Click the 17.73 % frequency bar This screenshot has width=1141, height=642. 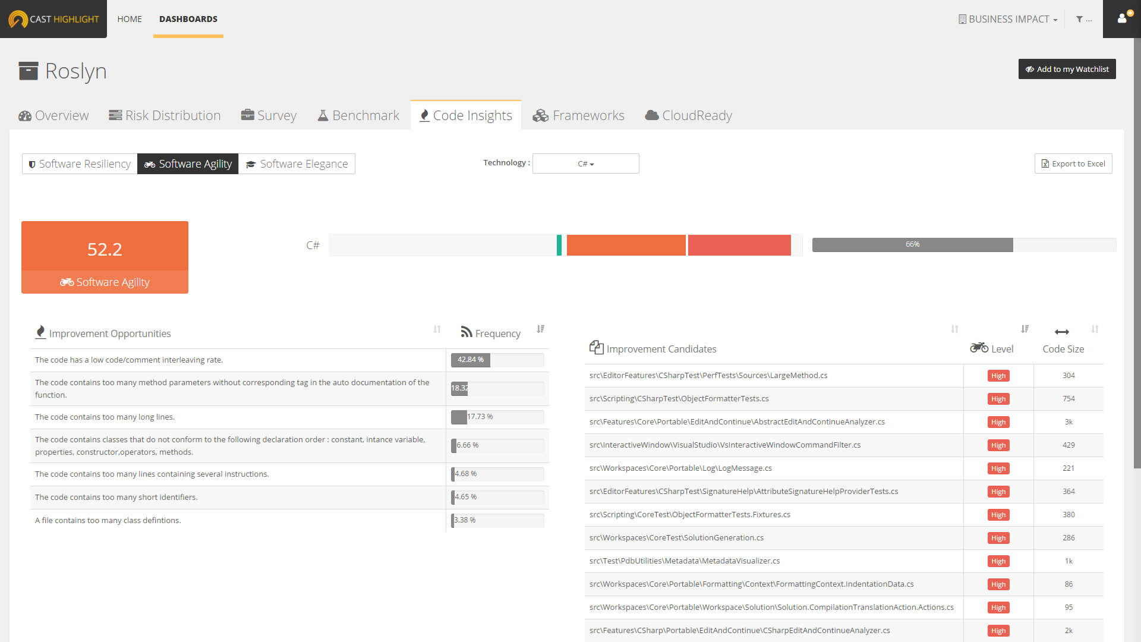497,417
